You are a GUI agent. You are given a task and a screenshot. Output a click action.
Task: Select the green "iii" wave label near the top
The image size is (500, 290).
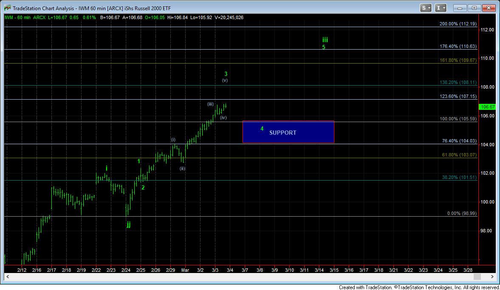(325, 39)
